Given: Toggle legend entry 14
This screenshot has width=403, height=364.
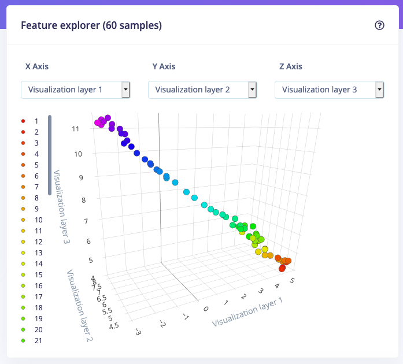Looking at the screenshot, I should pos(32,264).
